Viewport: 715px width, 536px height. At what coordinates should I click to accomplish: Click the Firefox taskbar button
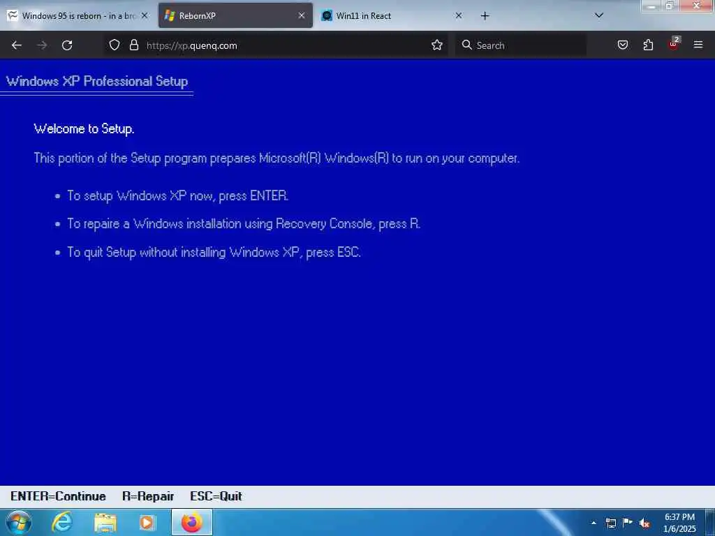tap(192, 523)
